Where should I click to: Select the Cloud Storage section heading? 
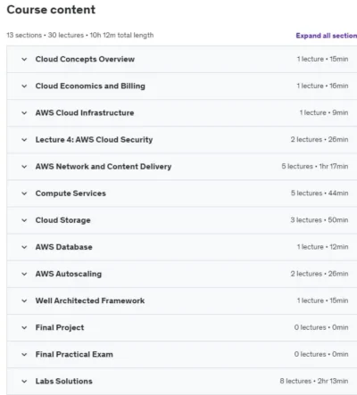[62, 220]
